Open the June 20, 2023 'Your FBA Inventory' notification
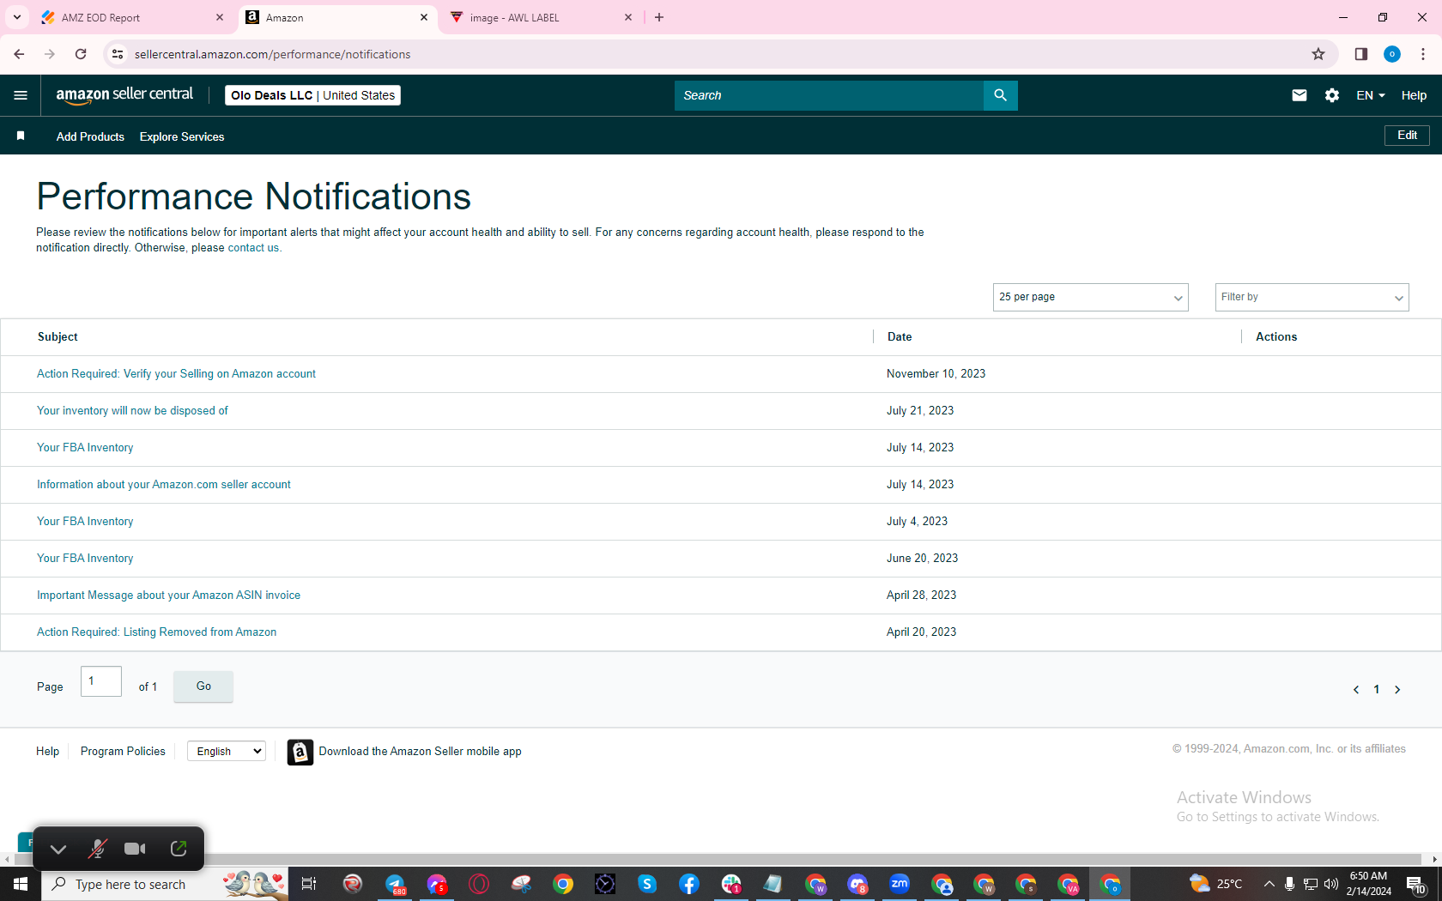The width and height of the screenshot is (1442, 901). point(85,559)
